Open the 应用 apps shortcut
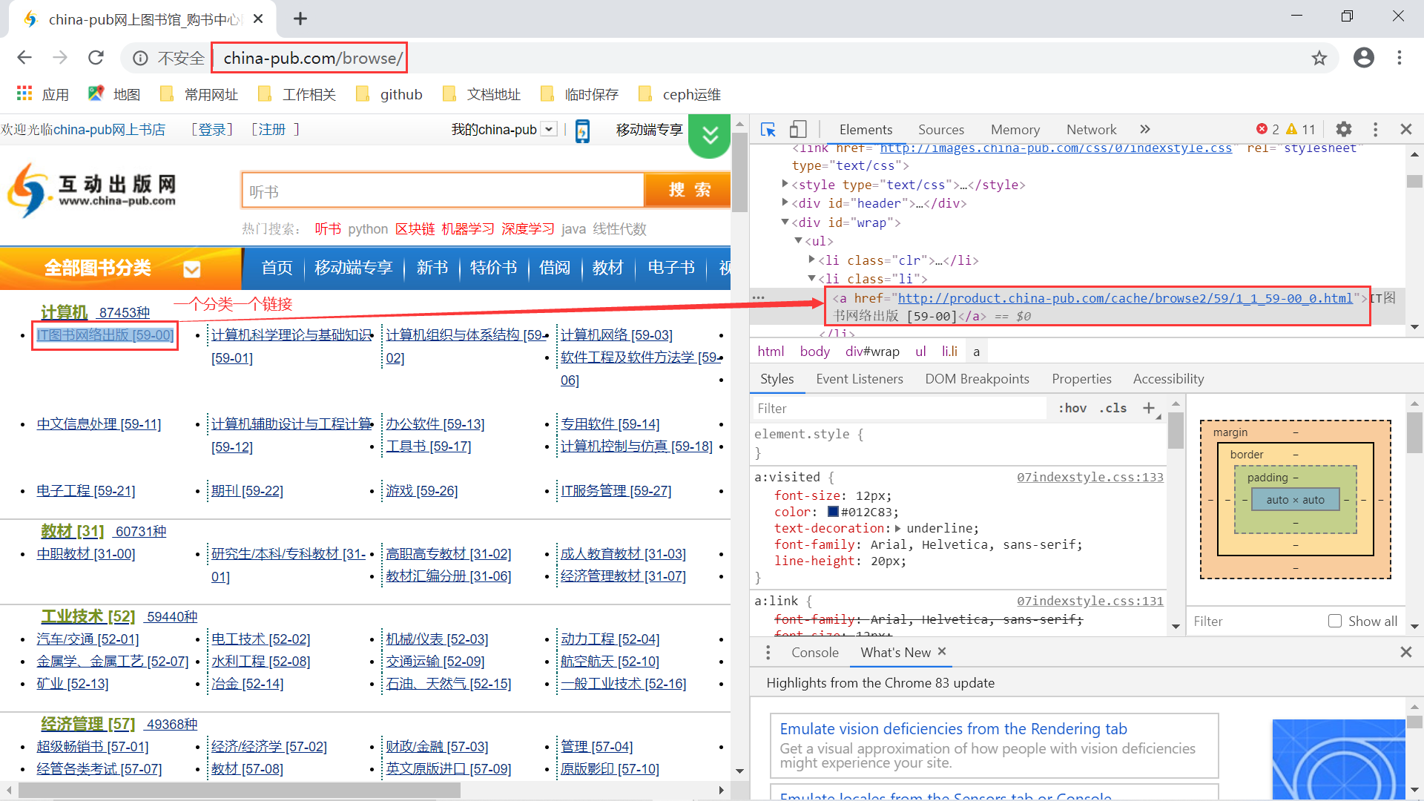This screenshot has height=801, width=1424. (42, 94)
